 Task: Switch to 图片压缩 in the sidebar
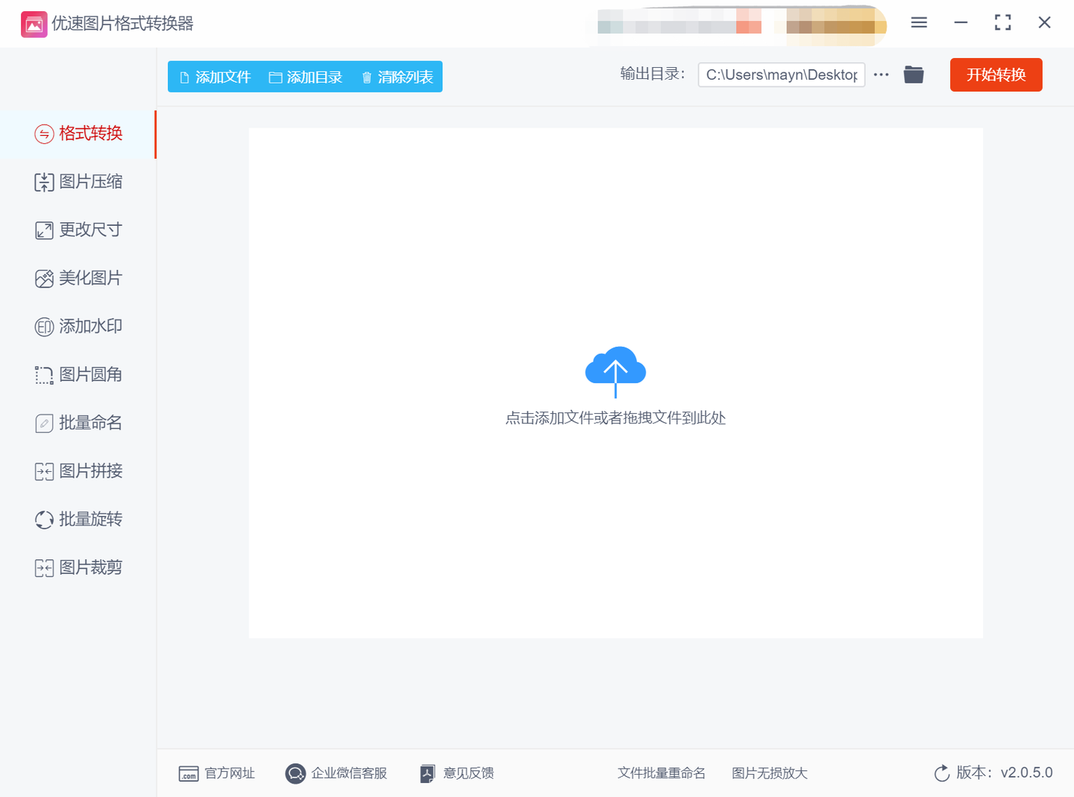tap(78, 182)
